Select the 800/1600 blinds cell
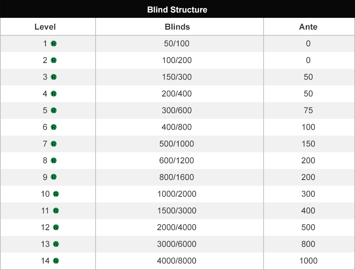The image size is (355, 270). [177, 177]
